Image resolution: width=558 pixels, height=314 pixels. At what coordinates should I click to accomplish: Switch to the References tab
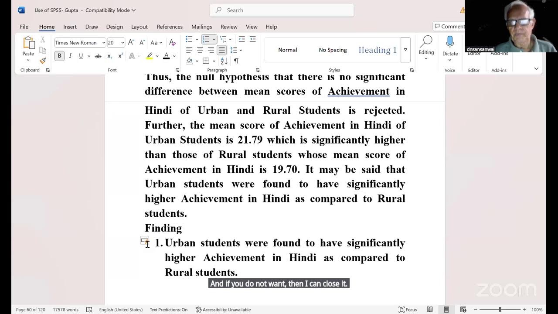pos(170,27)
